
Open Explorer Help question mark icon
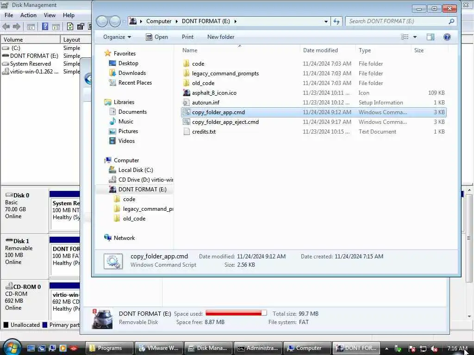click(447, 37)
